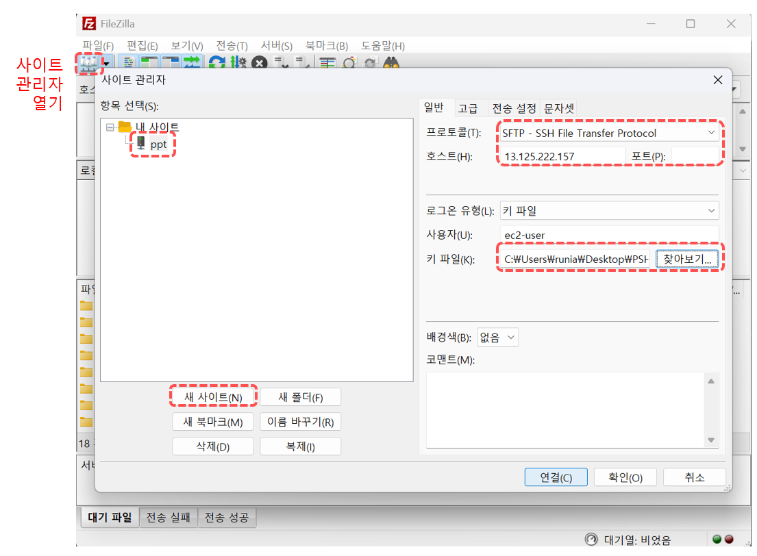Close the 사이트 관리자 dialog
Viewport: 757px width, 556px height.
(718, 79)
